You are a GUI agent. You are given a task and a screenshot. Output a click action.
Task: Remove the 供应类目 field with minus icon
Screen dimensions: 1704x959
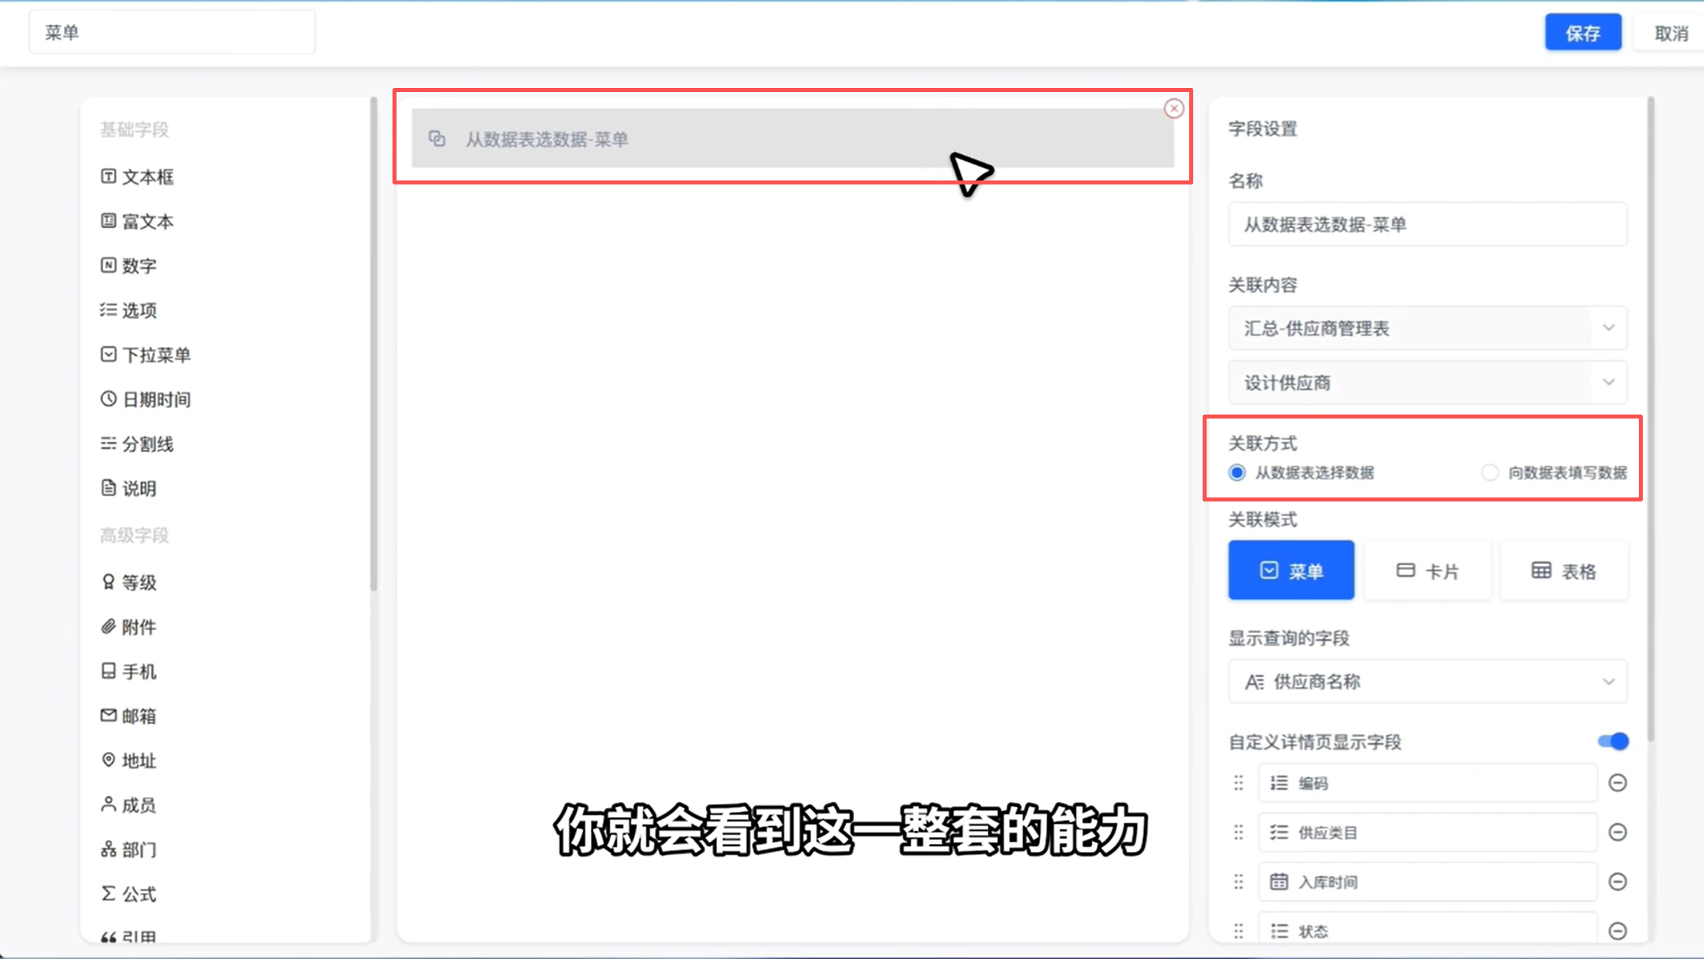(x=1617, y=832)
